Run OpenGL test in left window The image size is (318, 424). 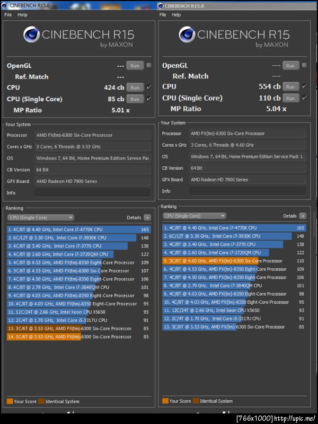click(135, 66)
